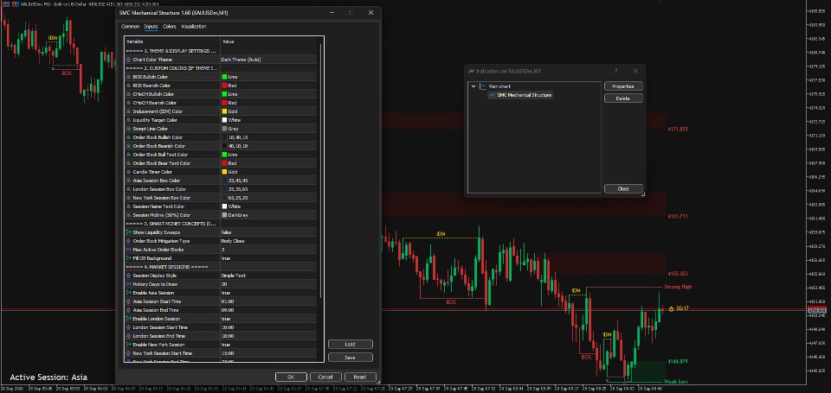Click the Candle Timer Color gold swatch
The width and height of the screenshot is (831, 393).
[x=224, y=172]
